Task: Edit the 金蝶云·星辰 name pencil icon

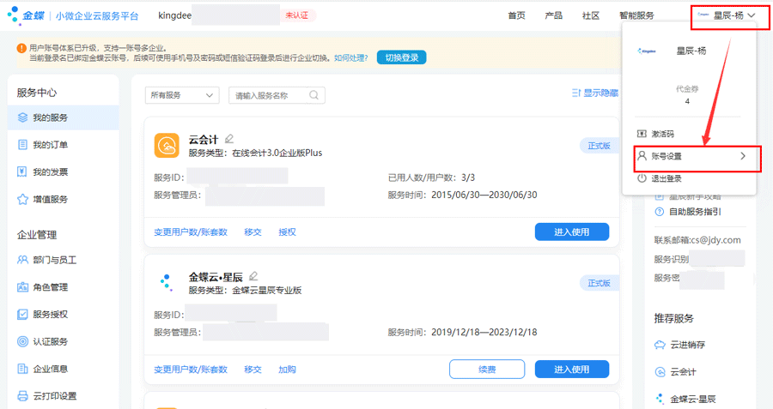Action: 253,277
